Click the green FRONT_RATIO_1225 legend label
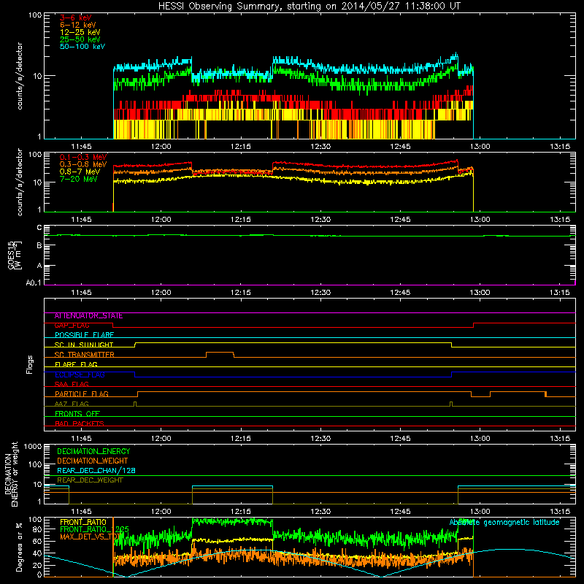This screenshot has height=584, width=584. pos(94,529)
